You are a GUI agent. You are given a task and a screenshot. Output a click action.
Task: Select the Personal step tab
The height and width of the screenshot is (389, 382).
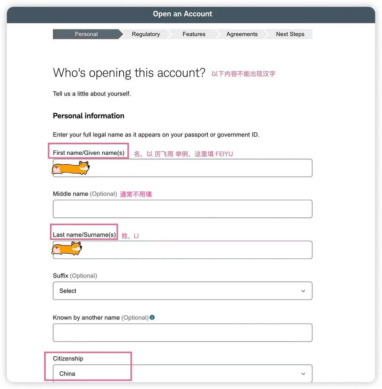coord(86,34)
